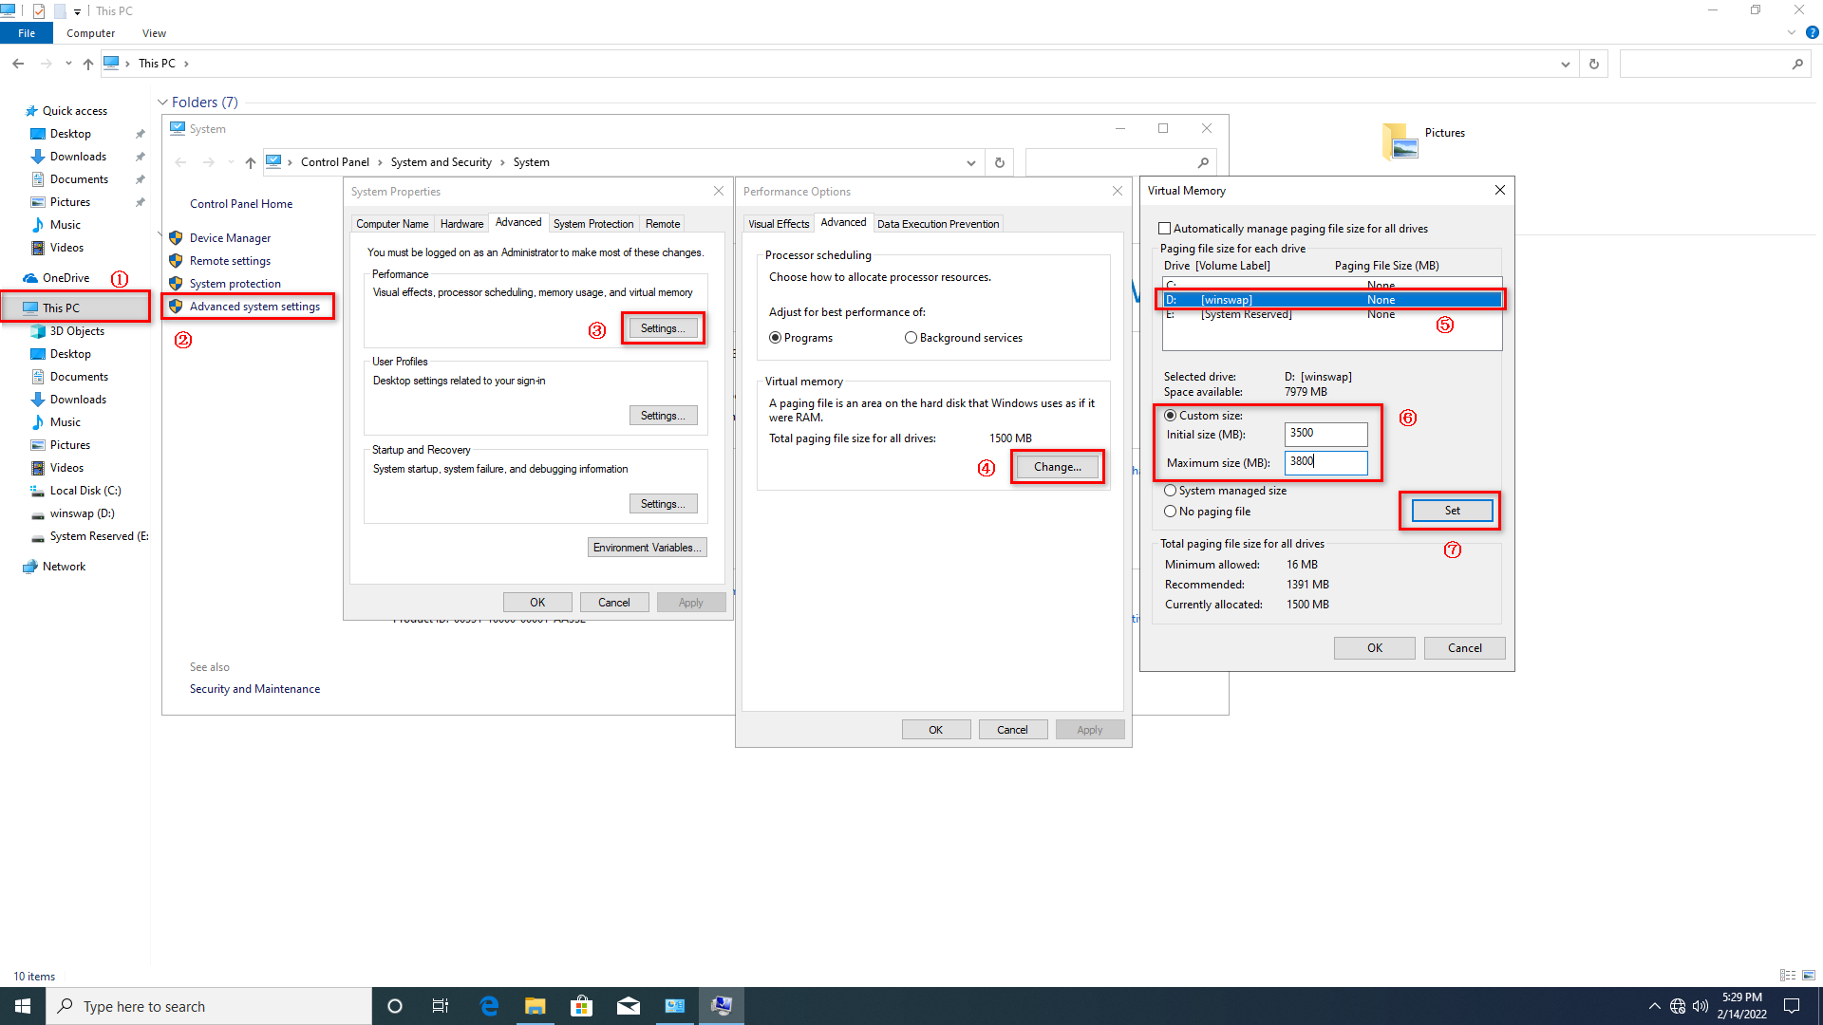Click the search icon in the System window
1823x1025 pixels.
point(1203,162)
